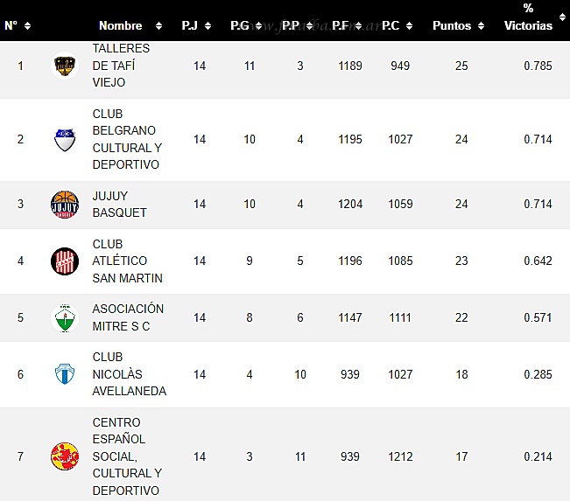Click the Club Belgrano Cultural y Deportivo logo
Screen dimensions: 570x501
tap(65, 139)
